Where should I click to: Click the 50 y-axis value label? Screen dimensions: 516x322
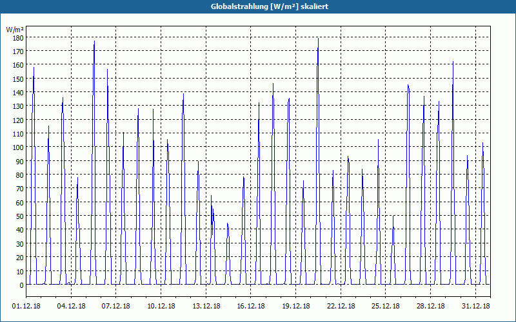point(19,216)
